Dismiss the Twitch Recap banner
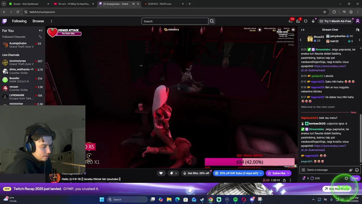The height and width of the screenshot is (204, 362). pyautogui.click(x=356, y=189)
